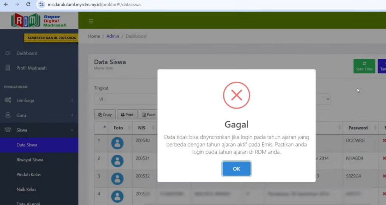
Task: Open the dropdown right of the dialog
Action: point(323,99)
